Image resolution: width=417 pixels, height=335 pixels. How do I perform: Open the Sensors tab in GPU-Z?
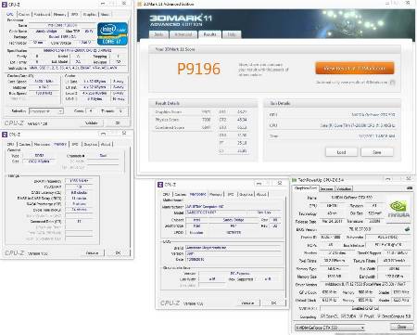[326, 188]
